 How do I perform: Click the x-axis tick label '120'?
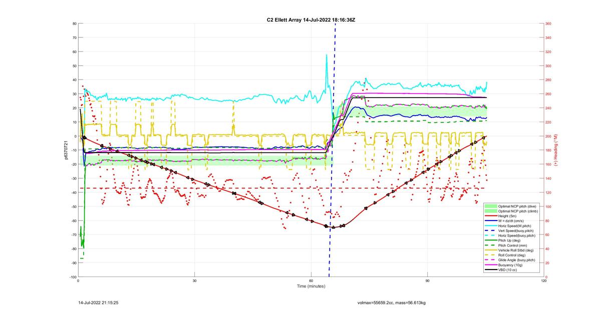pyautogui.click(x=544, y=281)
